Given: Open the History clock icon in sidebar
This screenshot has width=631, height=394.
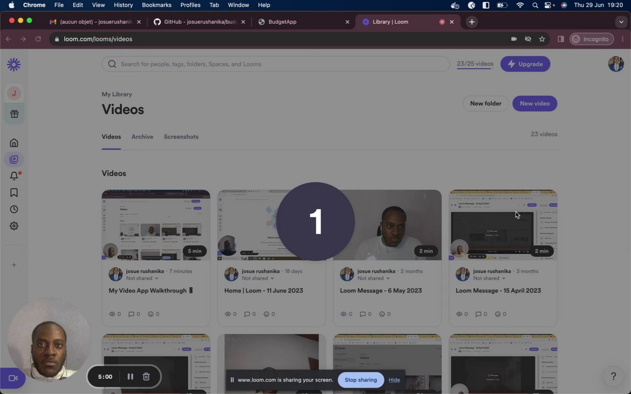Looking at the screenshot, I should 14,209.
